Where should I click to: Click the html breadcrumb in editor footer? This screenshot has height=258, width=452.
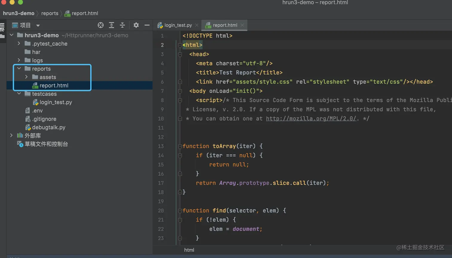[x=189, y=250]
